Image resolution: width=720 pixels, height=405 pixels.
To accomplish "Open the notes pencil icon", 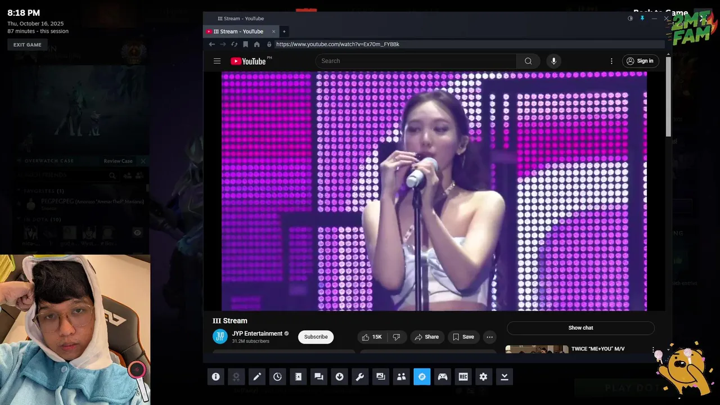I will point(257,377).
